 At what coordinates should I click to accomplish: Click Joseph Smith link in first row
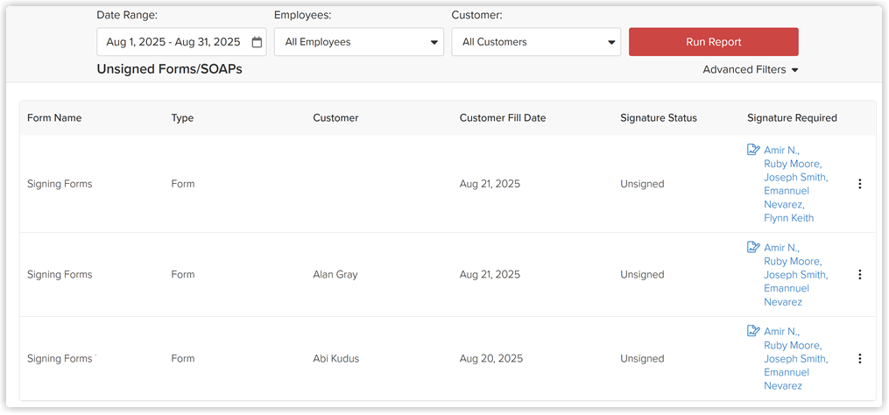tap(796, 178)
